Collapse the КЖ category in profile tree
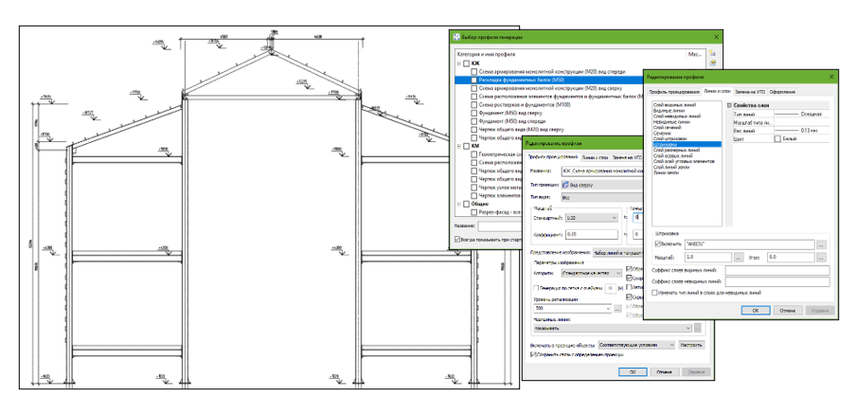Screen dimensions: 856x414 click(457, 63)
